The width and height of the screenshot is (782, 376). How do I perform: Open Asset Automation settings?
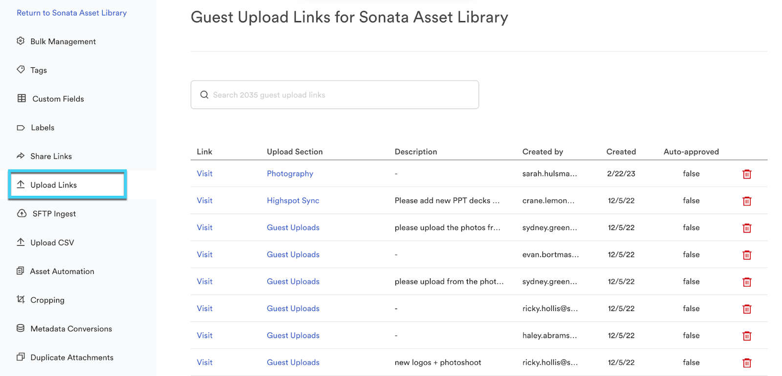62,272
